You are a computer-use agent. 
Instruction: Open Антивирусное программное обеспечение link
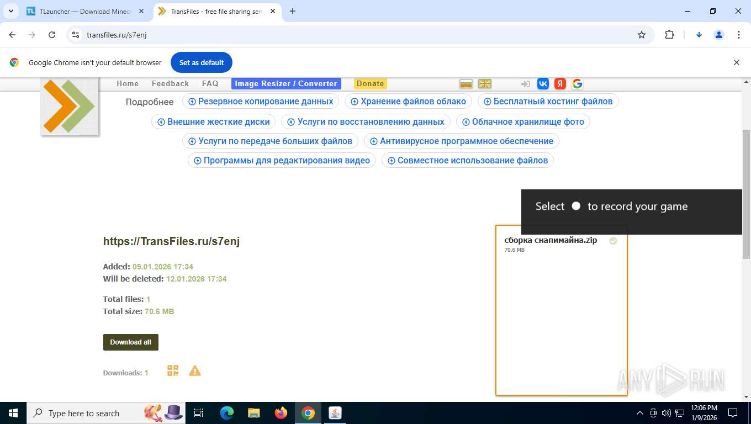pyautogui.click(x=462, y=141)
